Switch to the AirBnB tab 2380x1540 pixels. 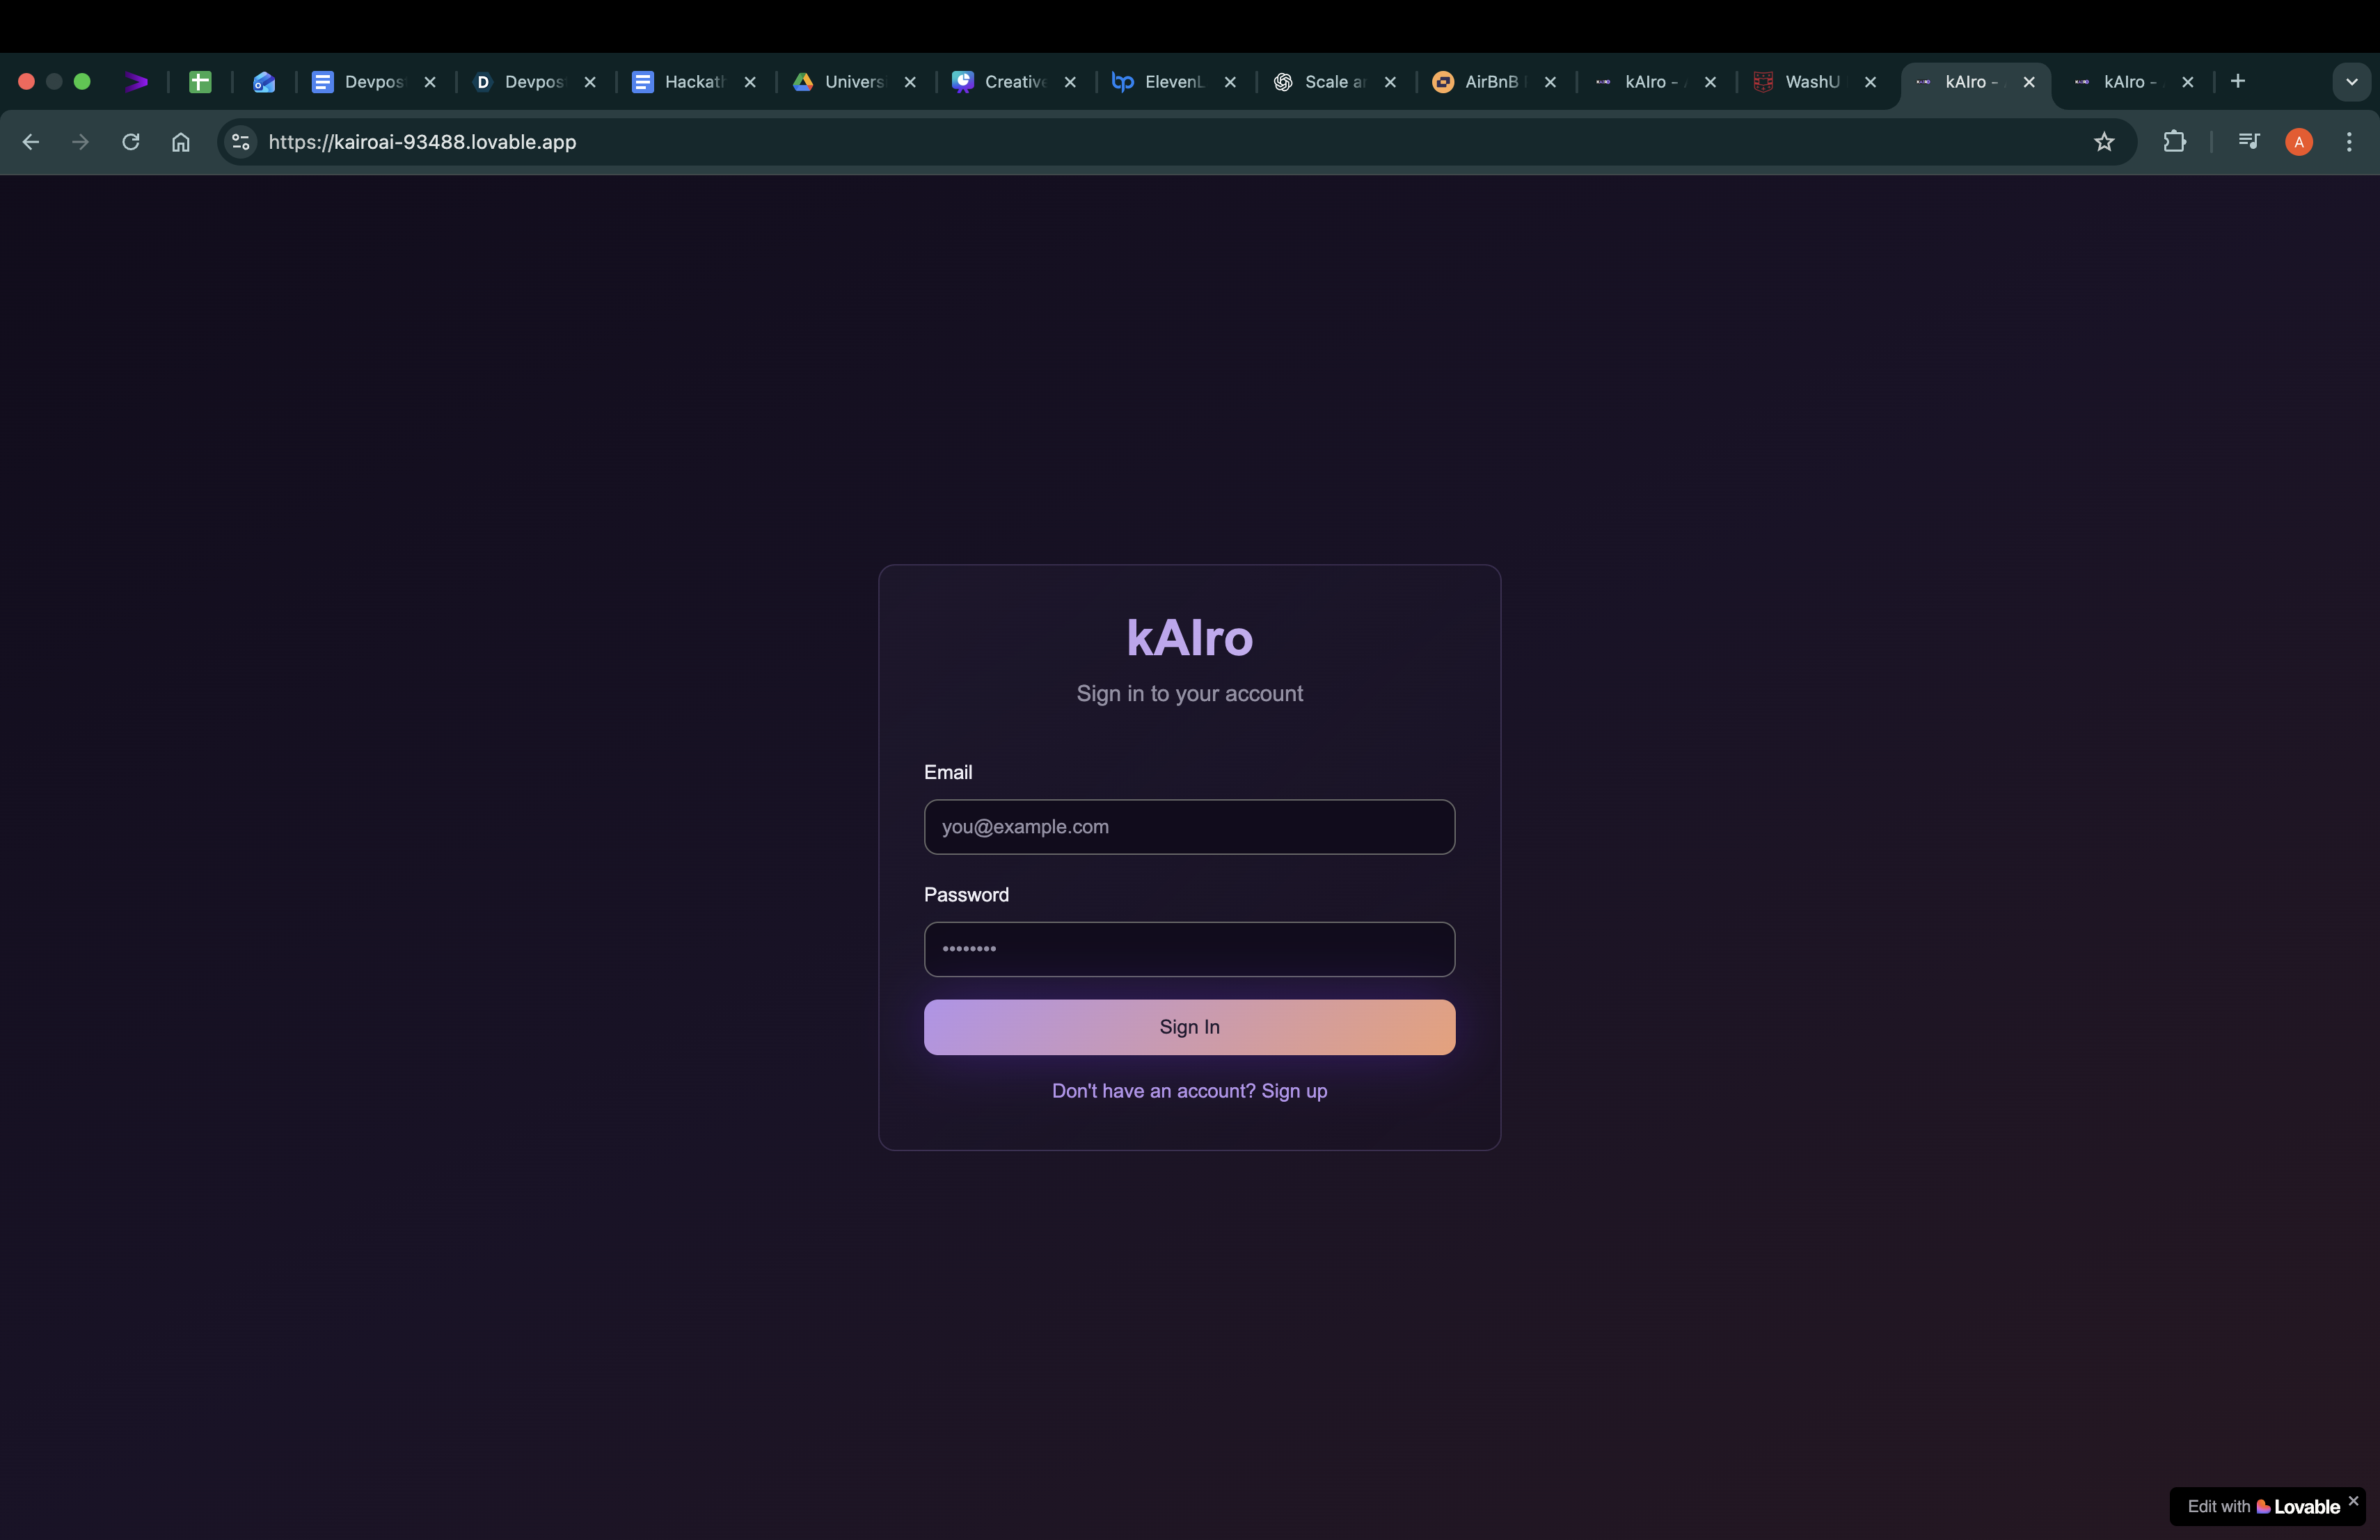(1490, 82)
